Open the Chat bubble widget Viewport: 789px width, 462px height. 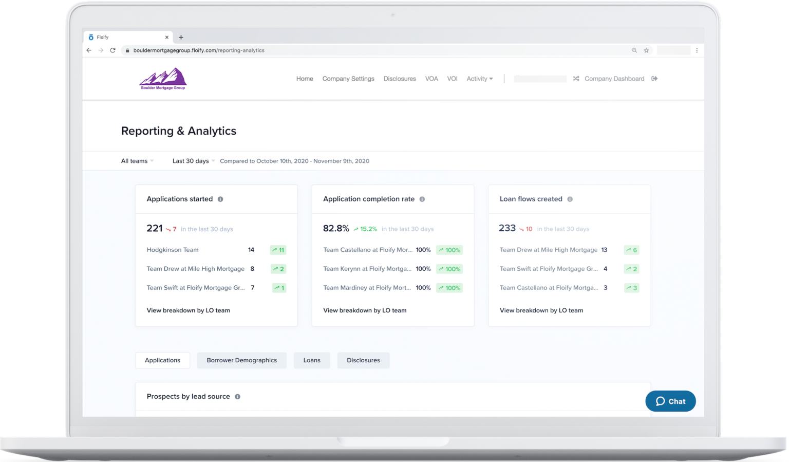click(670, 401)
